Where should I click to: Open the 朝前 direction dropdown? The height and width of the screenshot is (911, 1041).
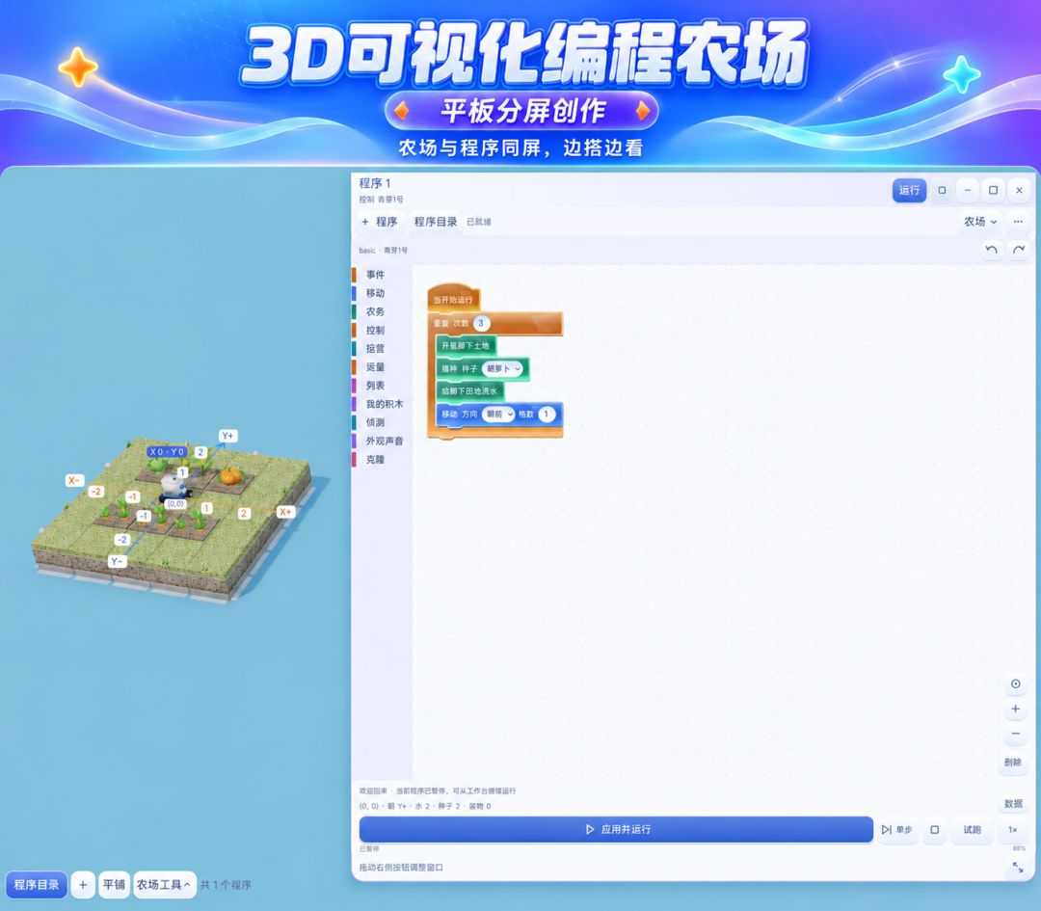[x=498, y=415]
